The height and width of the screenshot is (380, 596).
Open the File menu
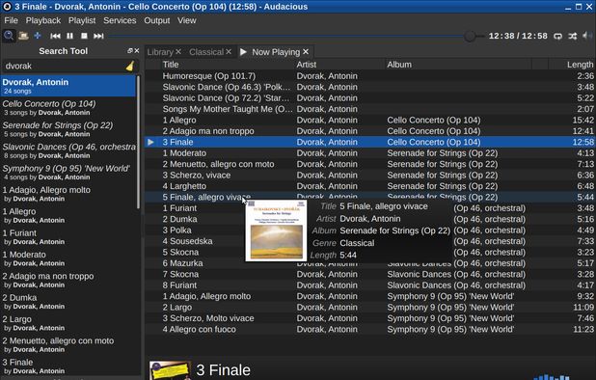pos(11,20)
